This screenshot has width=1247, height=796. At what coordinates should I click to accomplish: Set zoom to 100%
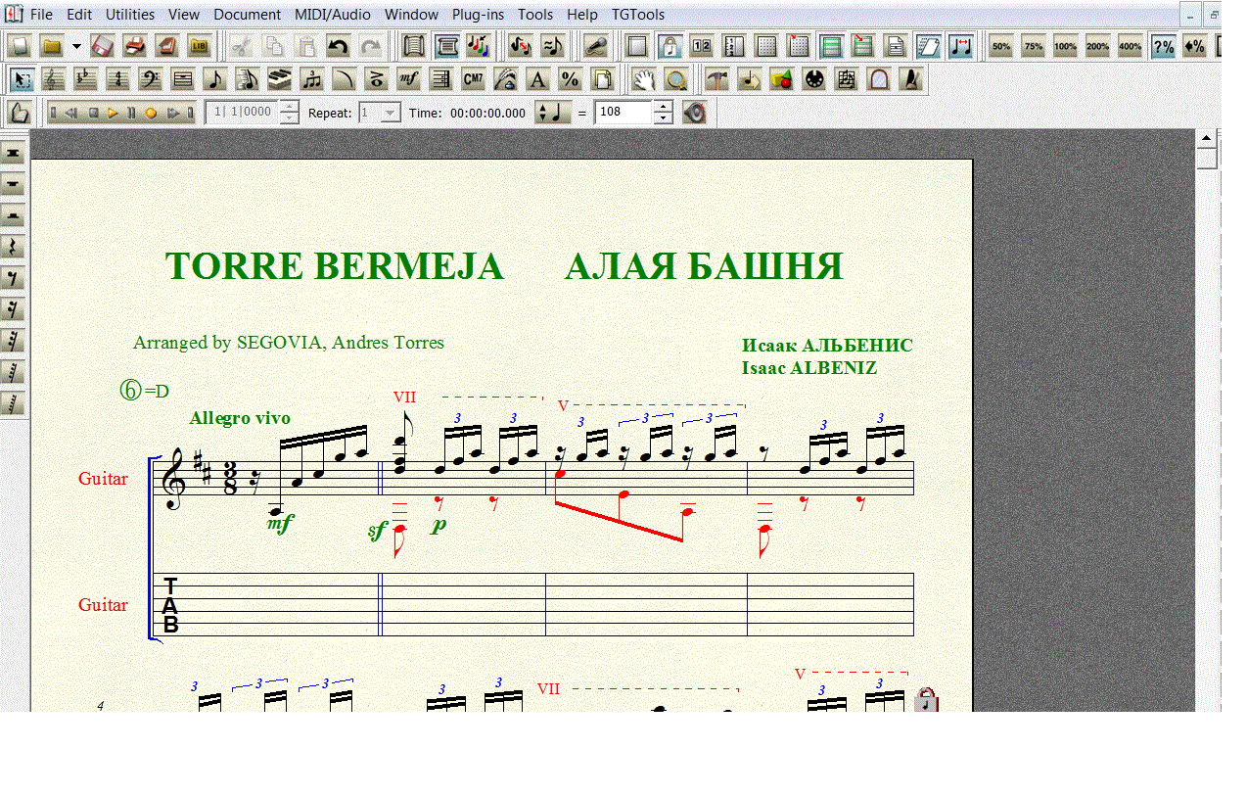(x=1065, y=46)
